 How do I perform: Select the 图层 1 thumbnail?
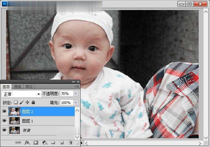pyautogui.click(x=15, y=121)
